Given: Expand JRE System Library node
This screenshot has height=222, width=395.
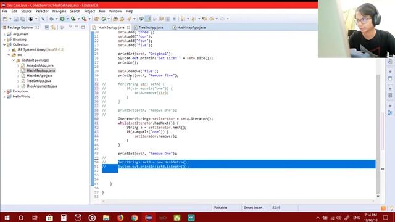Looking at the screenshot, I should 9,50.
